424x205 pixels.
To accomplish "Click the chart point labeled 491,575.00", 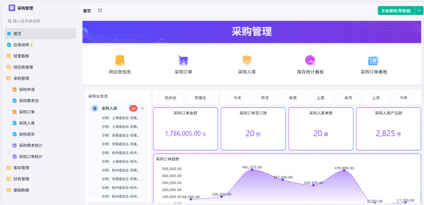I will pos(252,170).
